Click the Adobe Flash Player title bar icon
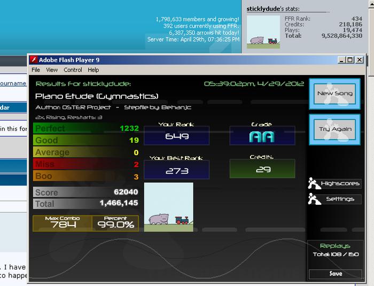 tap(34, 60)
